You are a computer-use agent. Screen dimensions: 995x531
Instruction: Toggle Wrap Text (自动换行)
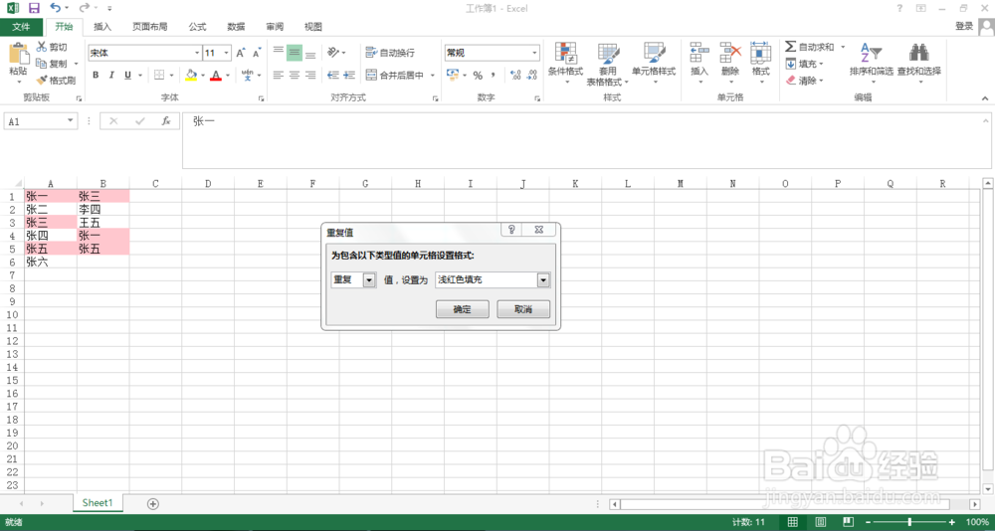pyautogui.click(x=390, y=53)
